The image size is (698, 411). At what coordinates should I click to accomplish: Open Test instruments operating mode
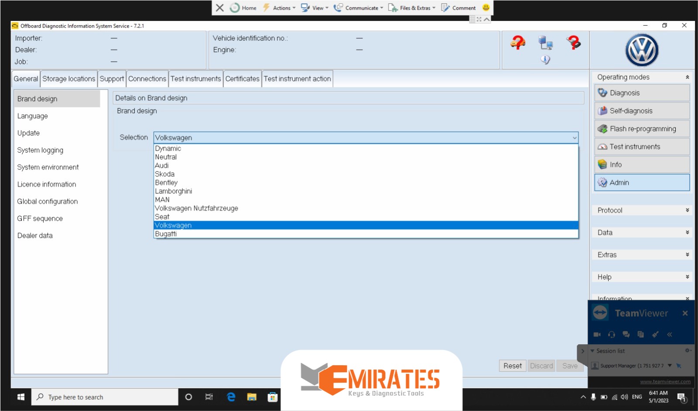click(642, 147)
